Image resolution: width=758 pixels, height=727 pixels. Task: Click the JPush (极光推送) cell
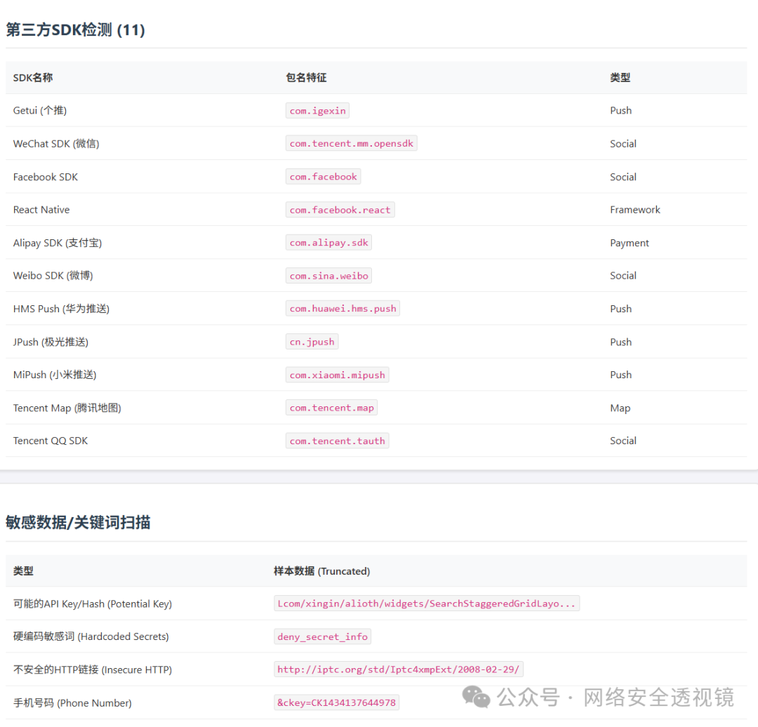coord(51,342)
